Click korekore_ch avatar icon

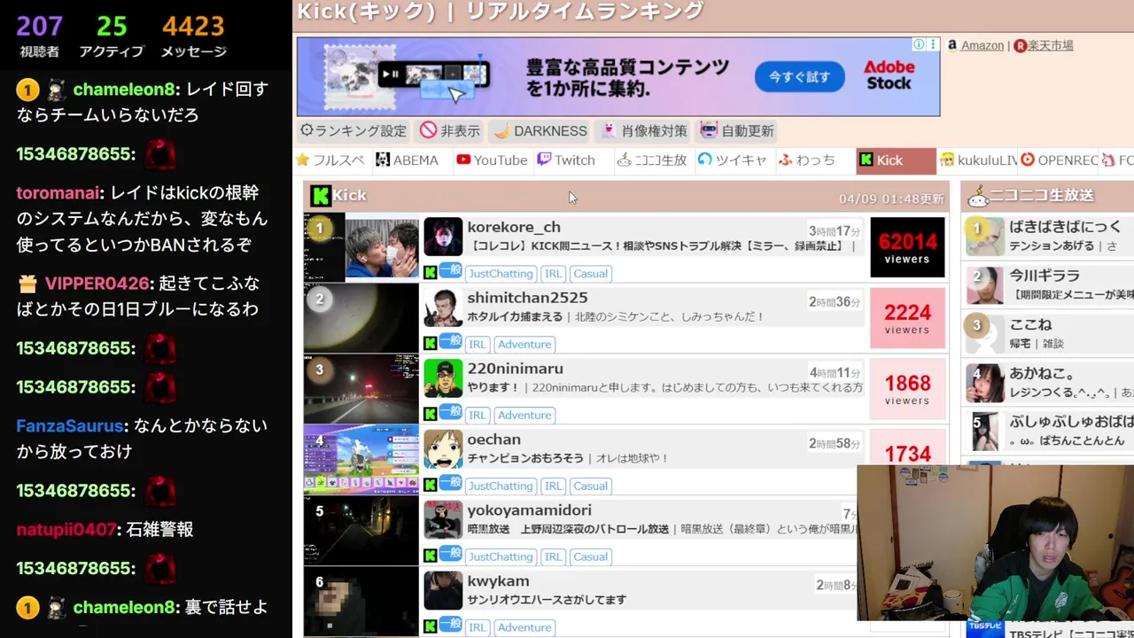click(x=443, y=237)
